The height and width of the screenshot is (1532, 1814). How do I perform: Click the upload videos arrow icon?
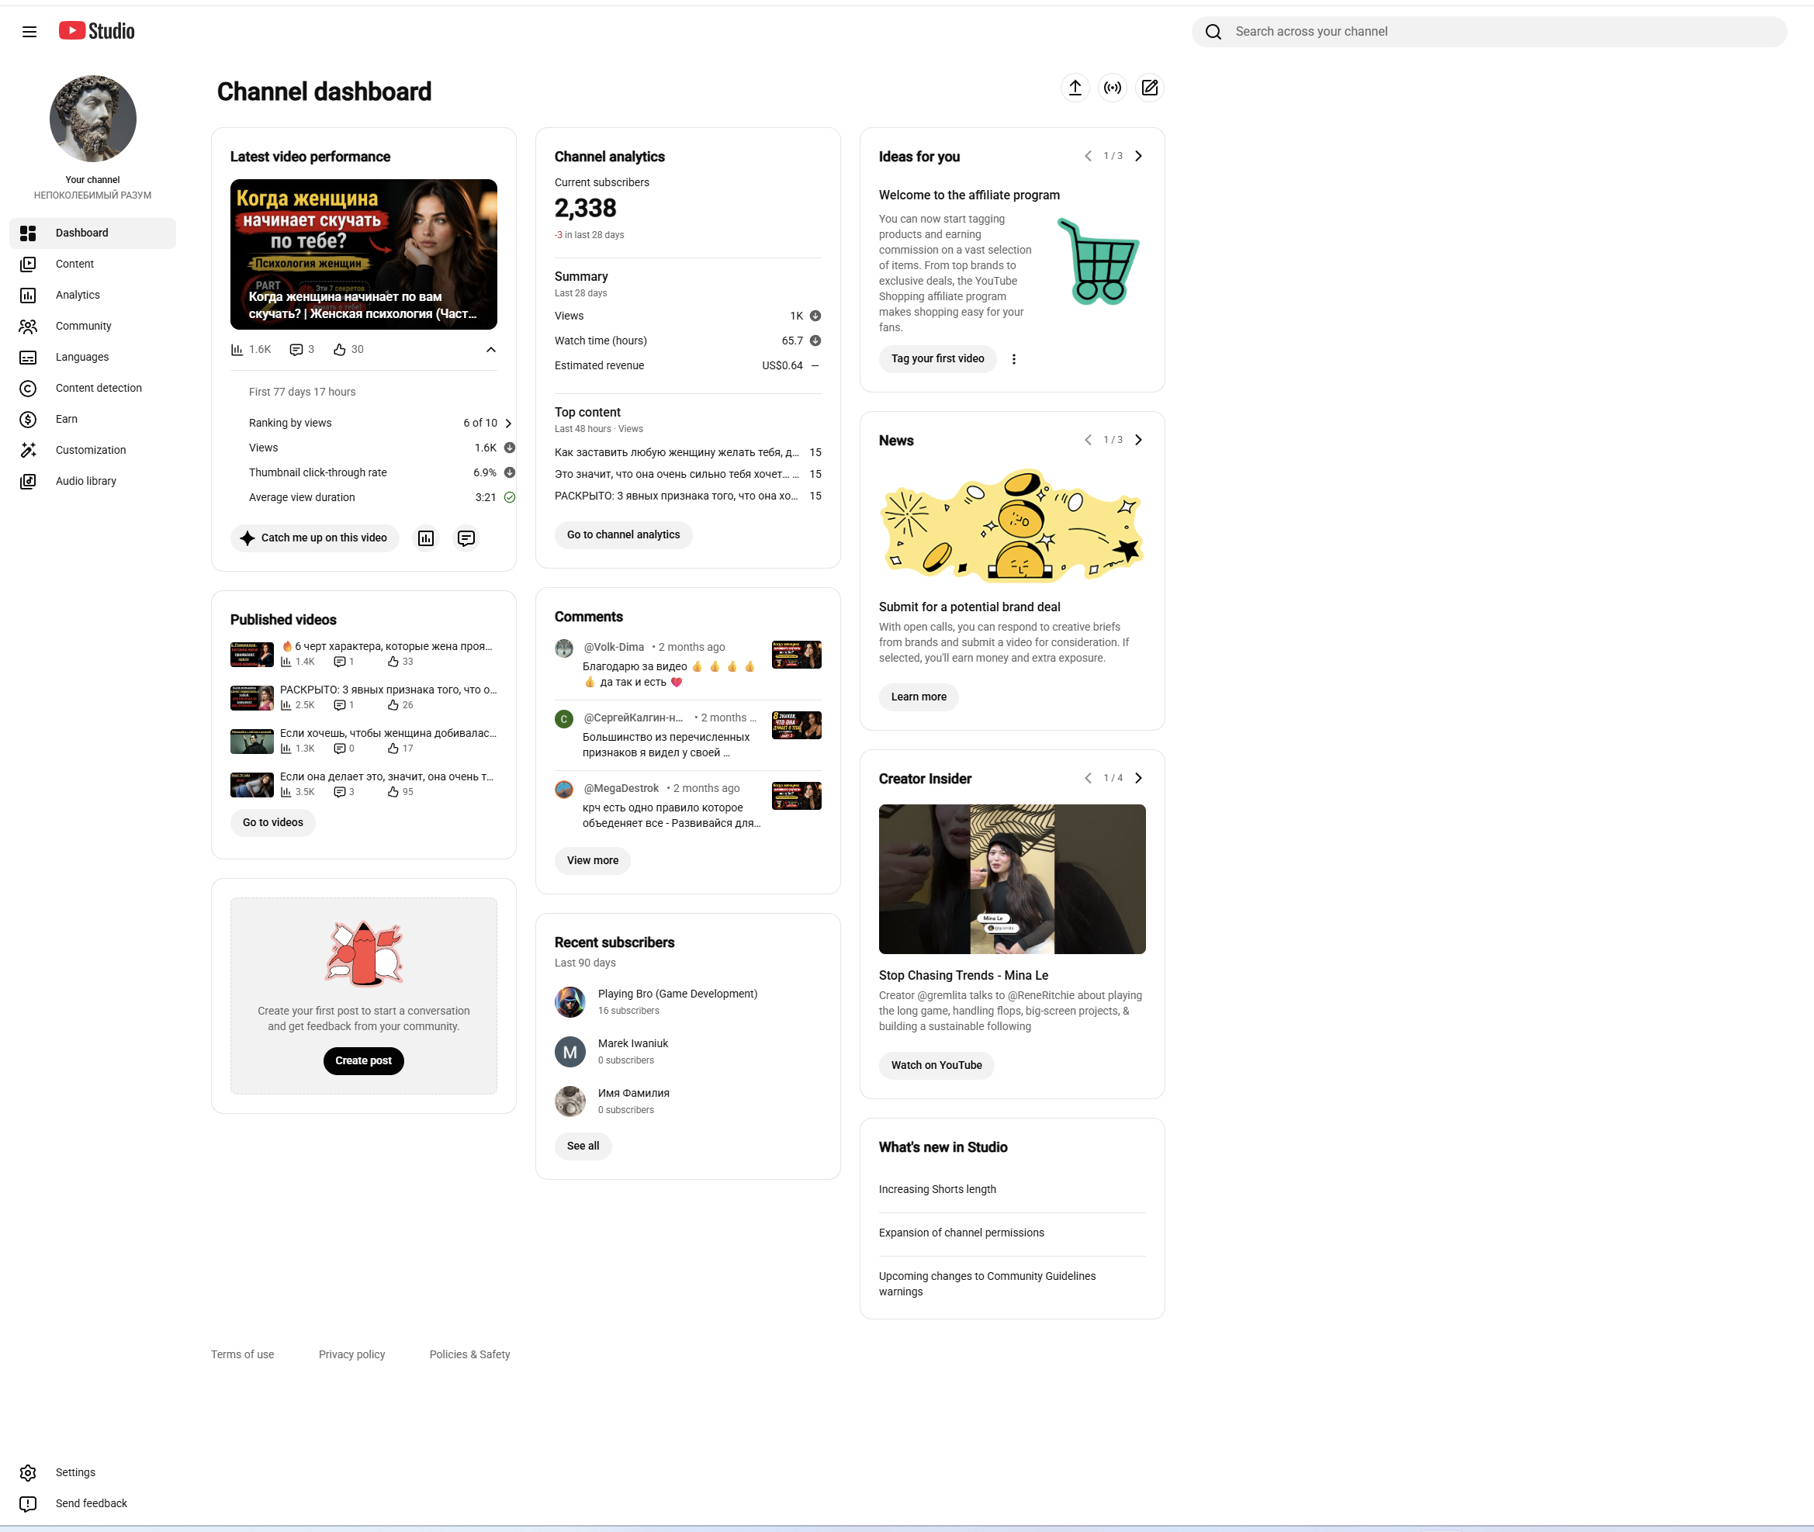(1075, 88)
